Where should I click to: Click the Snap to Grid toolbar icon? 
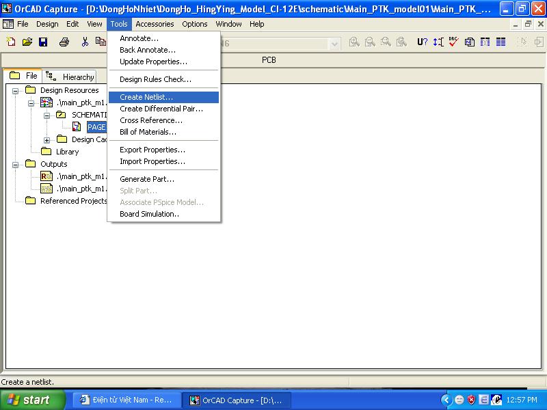522,42
